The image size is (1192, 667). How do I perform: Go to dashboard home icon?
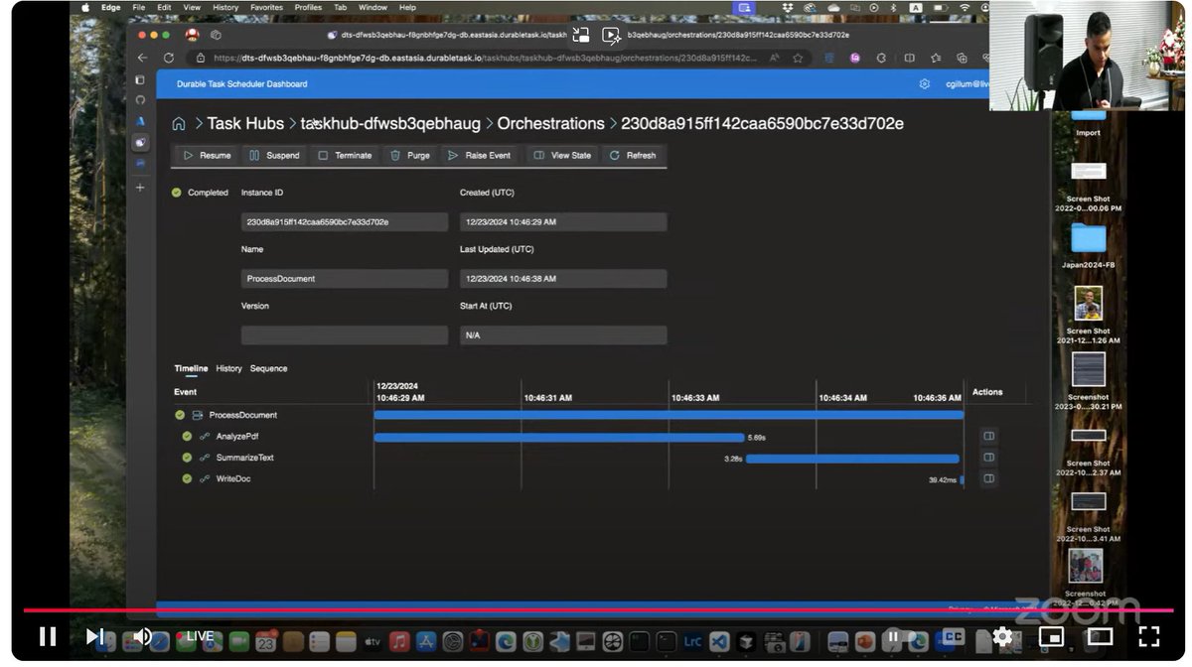pos(179,124)
